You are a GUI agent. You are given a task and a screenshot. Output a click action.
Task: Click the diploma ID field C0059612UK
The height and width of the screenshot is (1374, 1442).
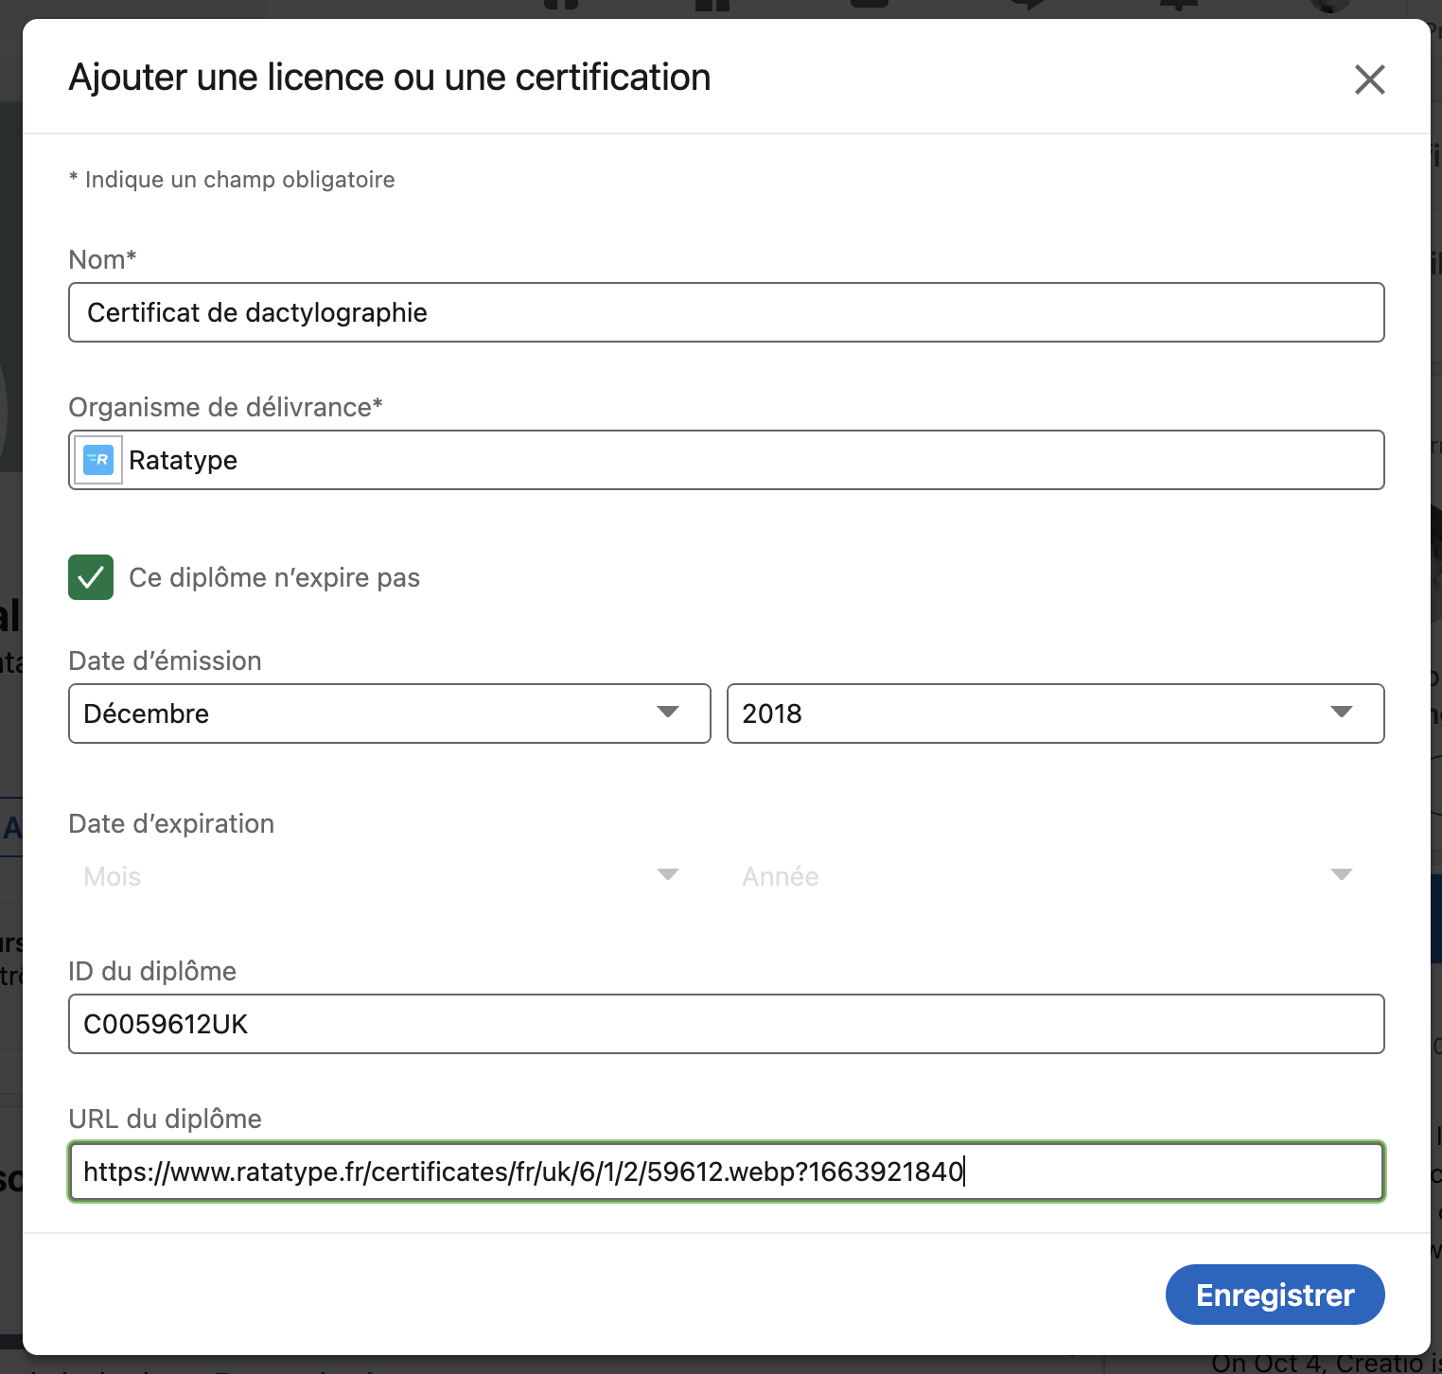(726, 1024)
